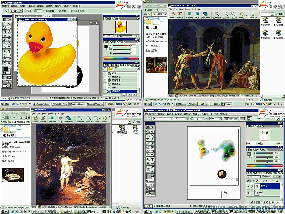The image size is (285, 214).
Task: Click Navigator zoom slider in duck Photoshop window
Action: (x=125, y=36)
